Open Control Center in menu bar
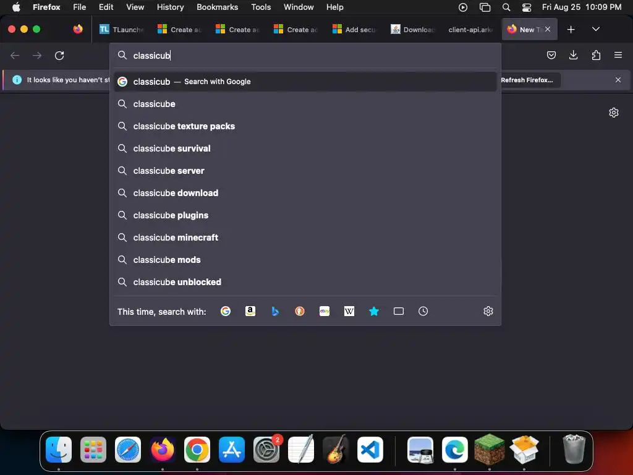Image resolution: width=633 pixels, height=475 pixels. pos(527,7)
